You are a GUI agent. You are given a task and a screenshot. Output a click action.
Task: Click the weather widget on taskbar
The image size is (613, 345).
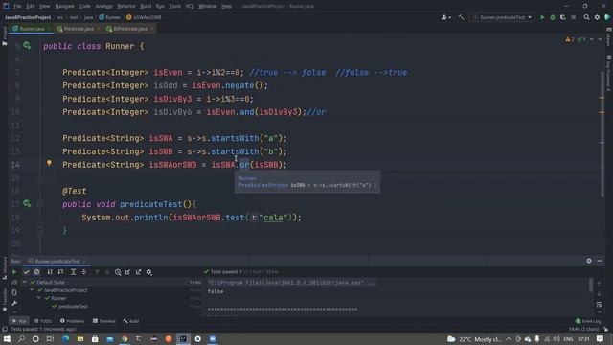coord(474,338)
